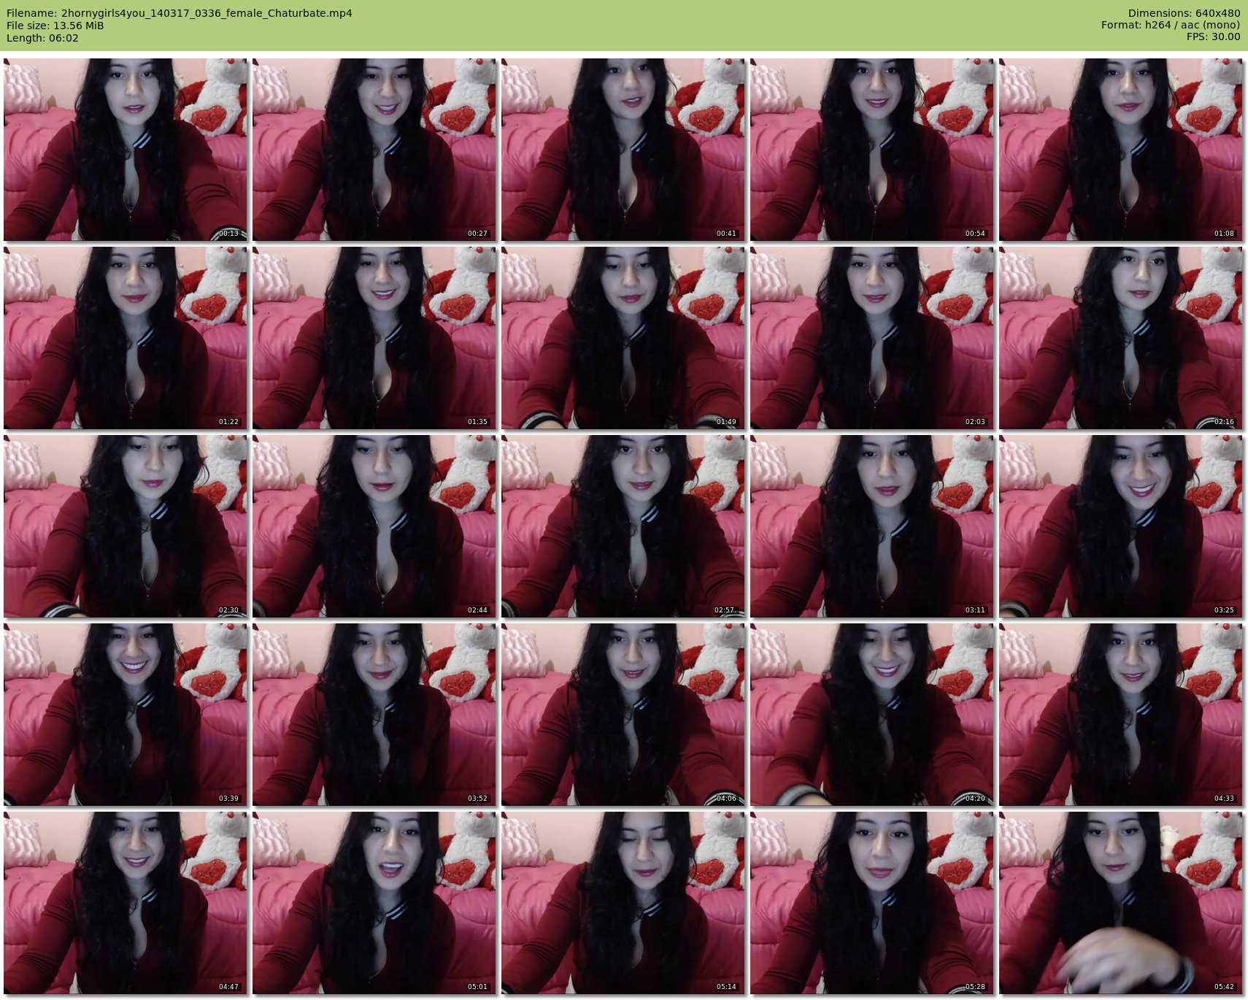Click the 03:25 frame thumbnail
Screen dimensions: 1248x1000
click(1121, 526)
